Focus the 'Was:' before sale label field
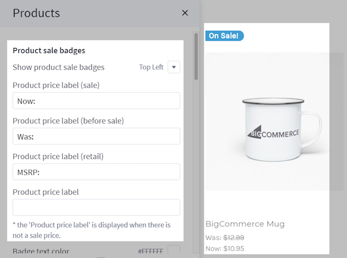Screen dimensions: 347x258 coord(96,136)
